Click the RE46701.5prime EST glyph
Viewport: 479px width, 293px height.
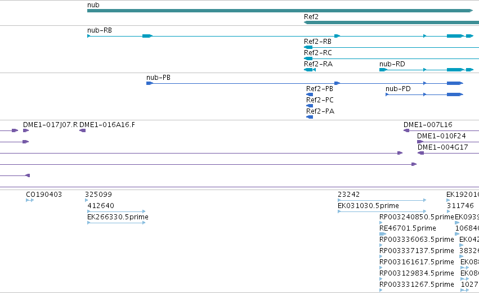point(383,234)
